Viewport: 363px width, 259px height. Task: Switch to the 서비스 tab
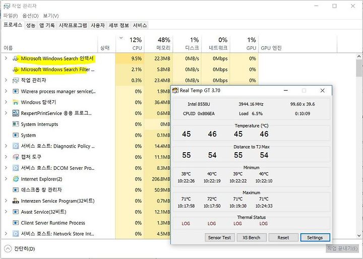click(x=140, y=25)
